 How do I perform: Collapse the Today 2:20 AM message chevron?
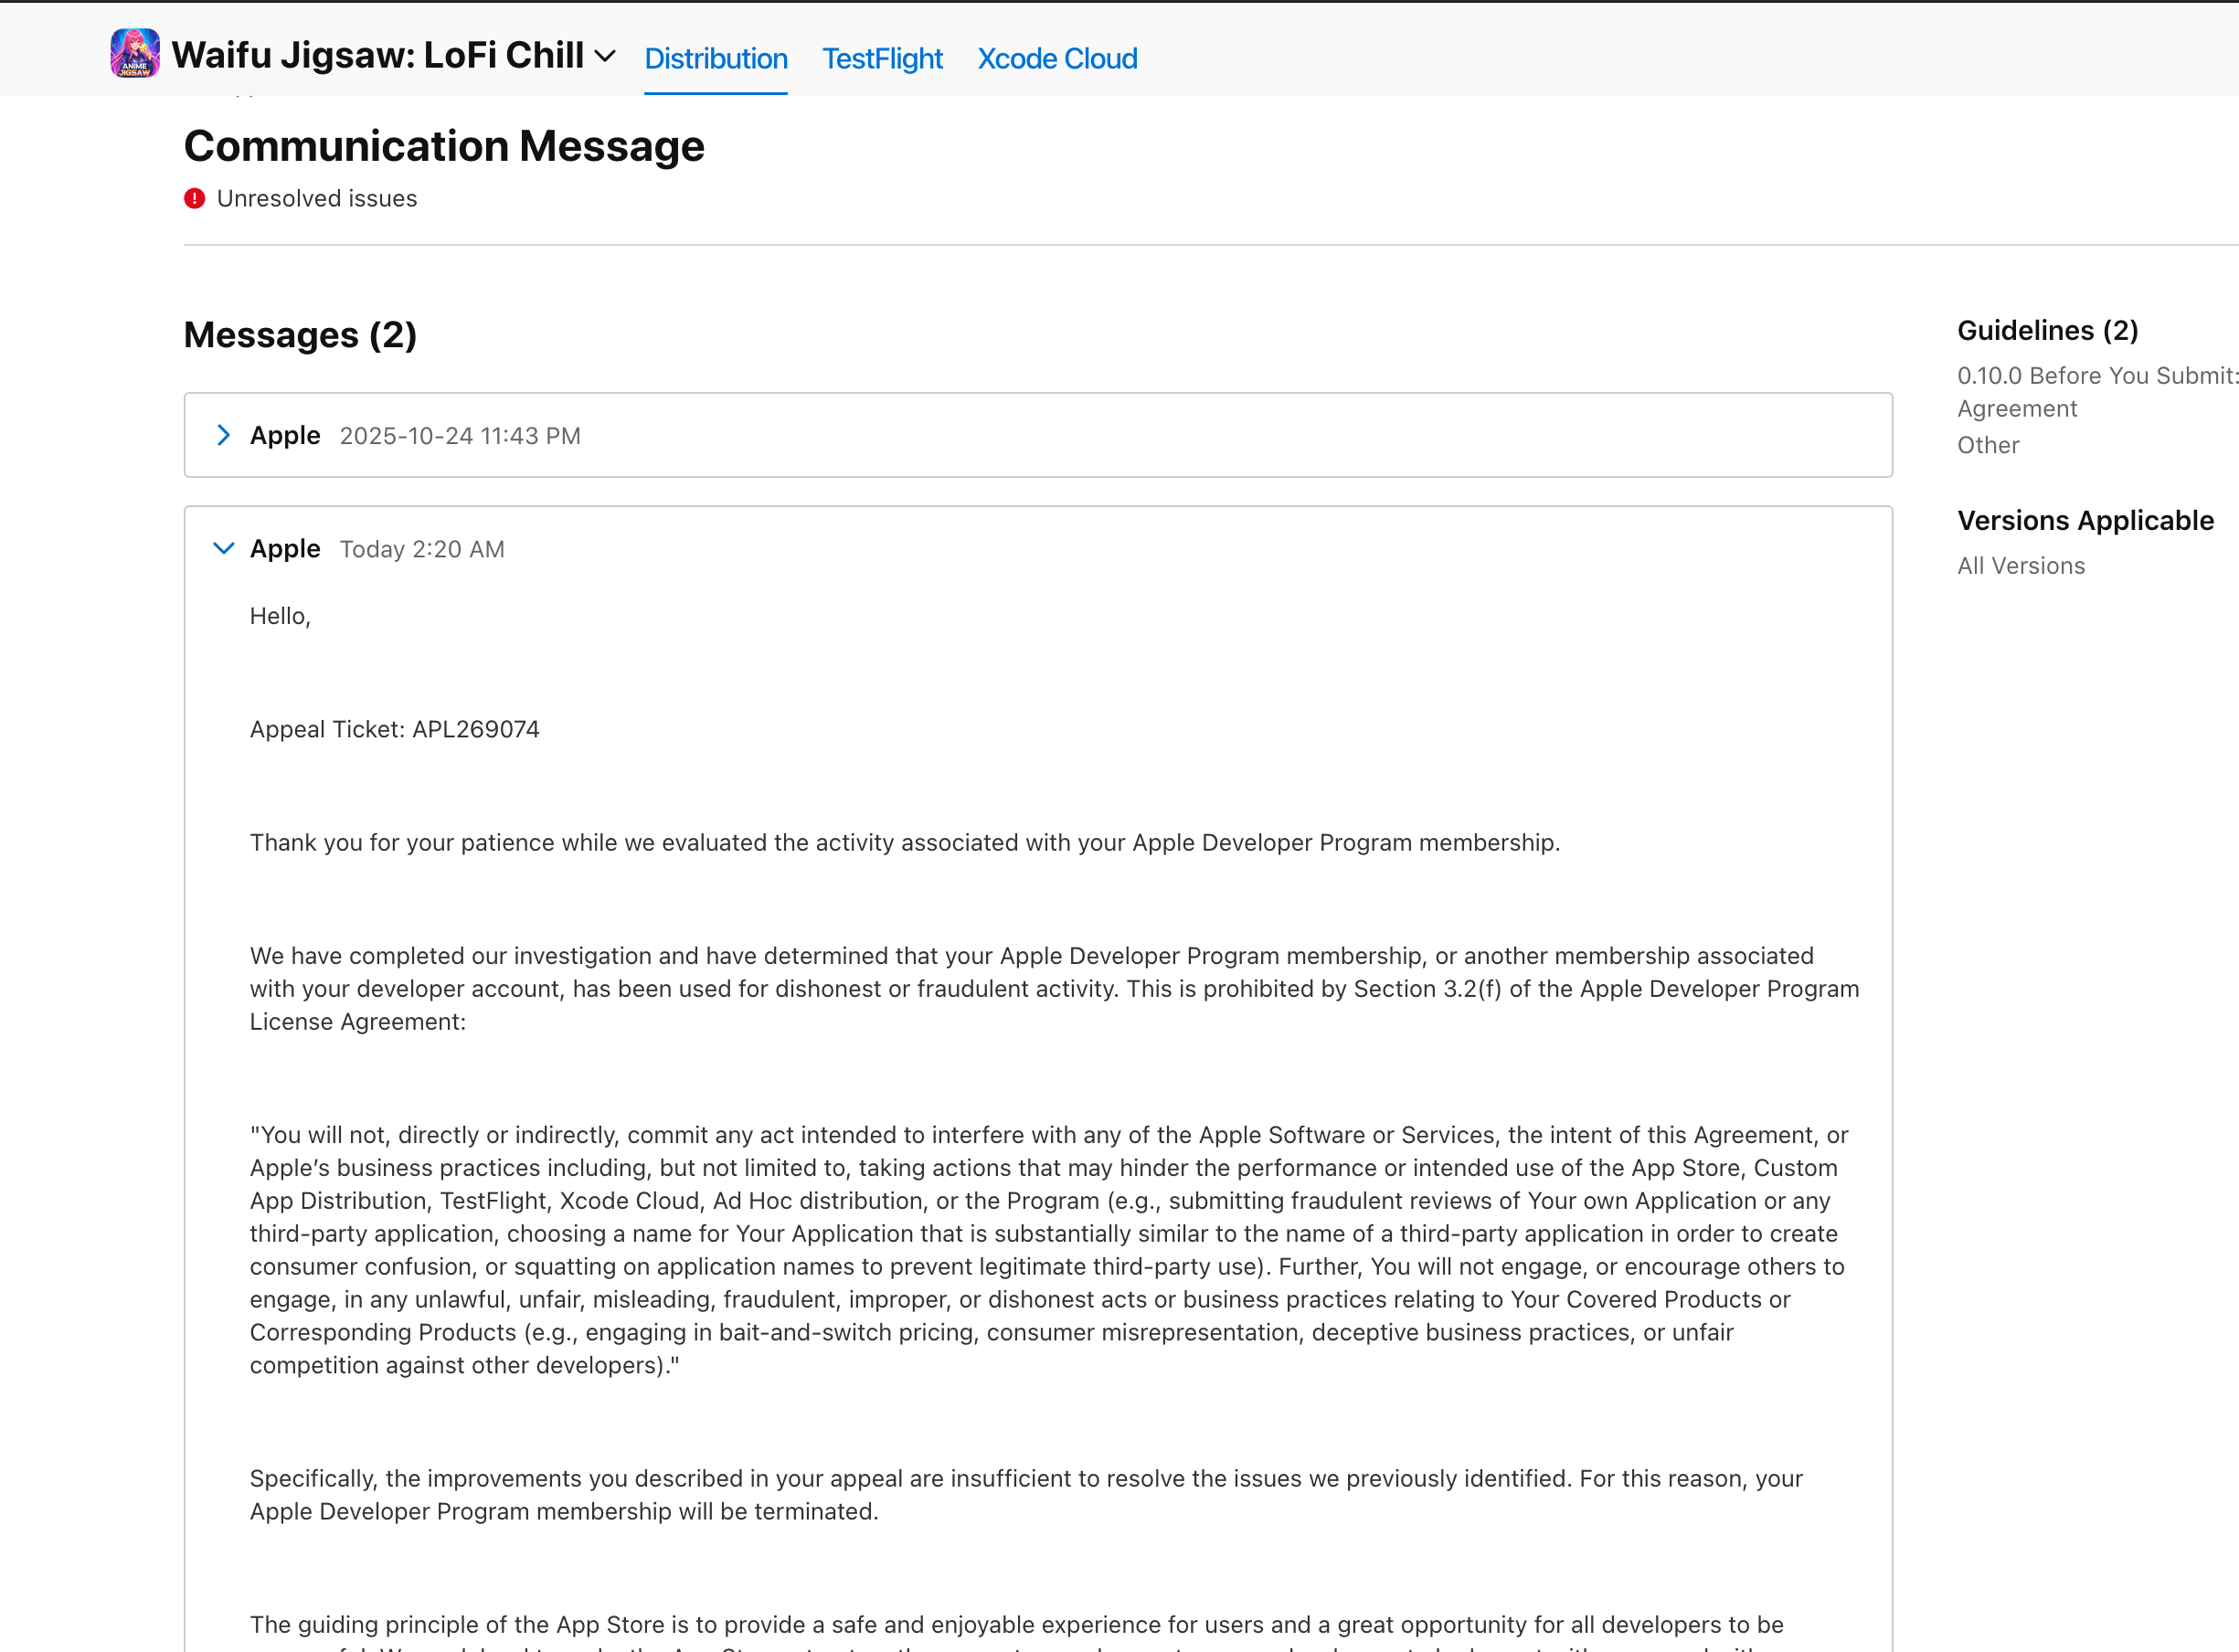click(224, 548)
